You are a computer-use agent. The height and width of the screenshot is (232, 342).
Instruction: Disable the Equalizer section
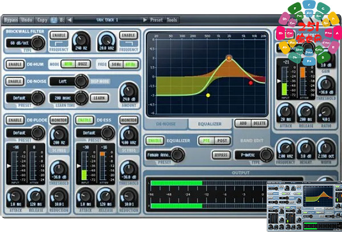155,141
